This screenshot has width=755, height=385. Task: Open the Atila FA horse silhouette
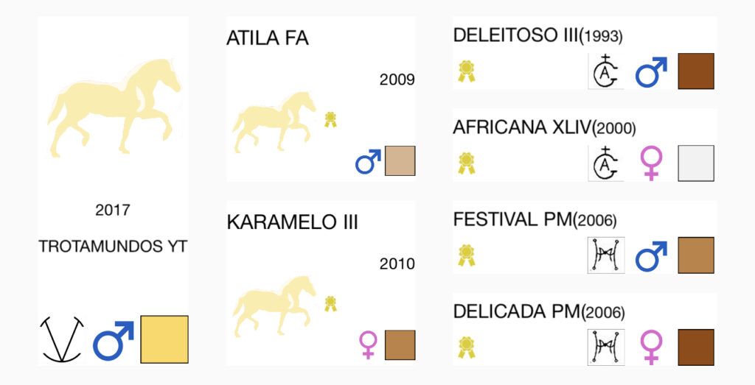coord(274,122)
